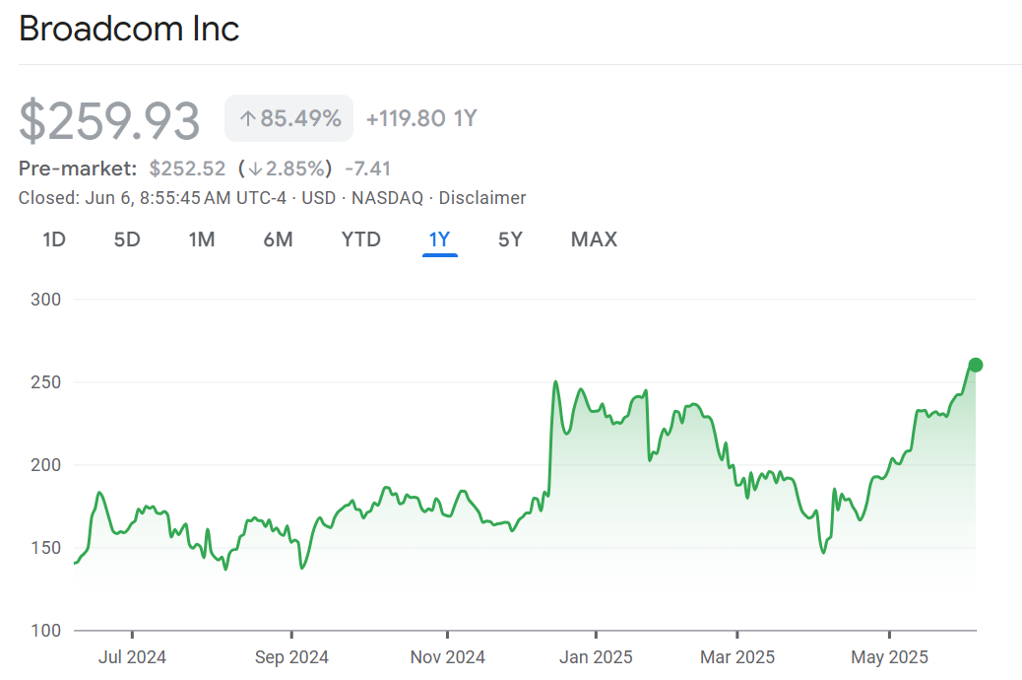This screenshot has width=1022, height=680.
Task: Switch chart to 1M range
Action: click(202, 239)
